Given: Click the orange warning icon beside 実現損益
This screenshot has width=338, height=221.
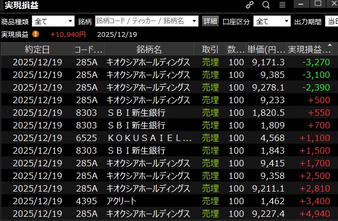Looking at the screenshot, I should click(35, 34).
